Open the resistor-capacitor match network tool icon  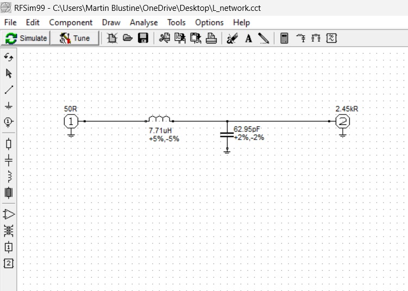click(x=300, y=38)
